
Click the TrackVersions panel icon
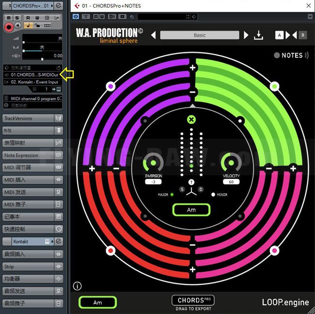[x=59, y=118]
